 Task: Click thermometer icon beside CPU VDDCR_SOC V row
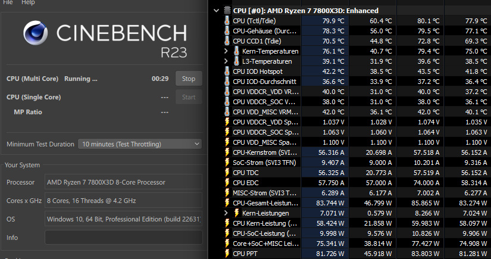[227, 101]
